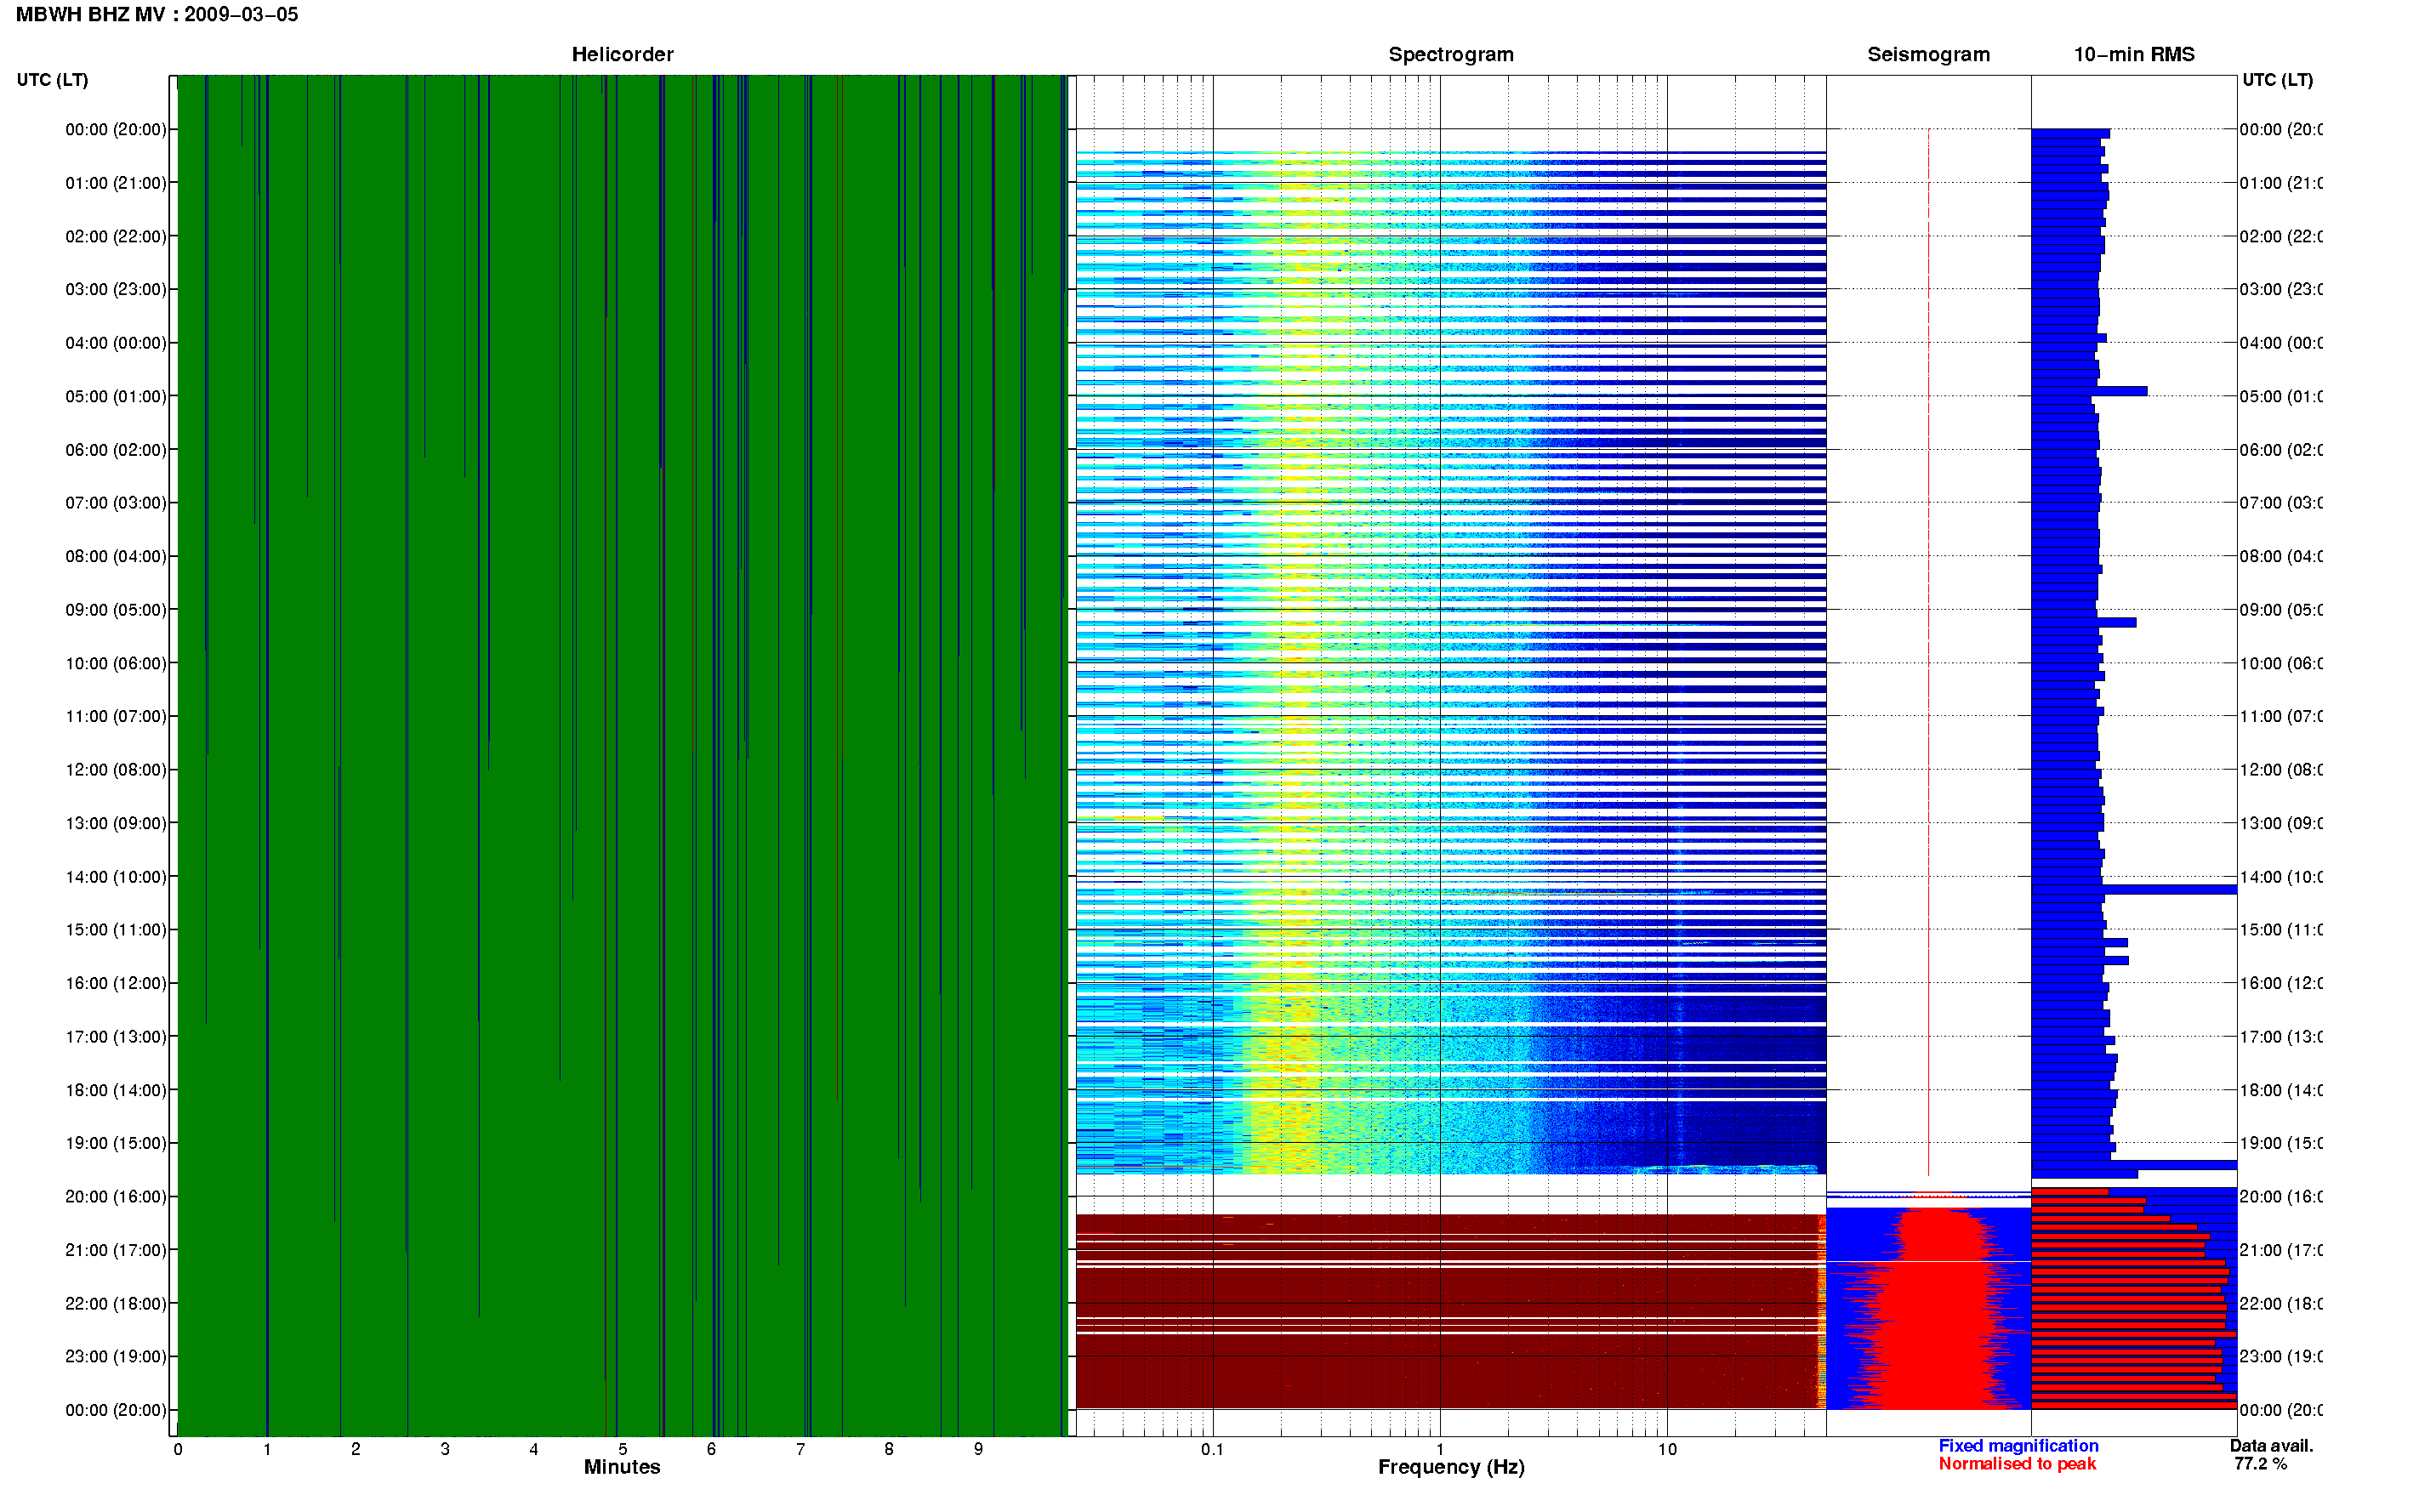Click the time label '09:00 (05:00)'

[116, 609]
